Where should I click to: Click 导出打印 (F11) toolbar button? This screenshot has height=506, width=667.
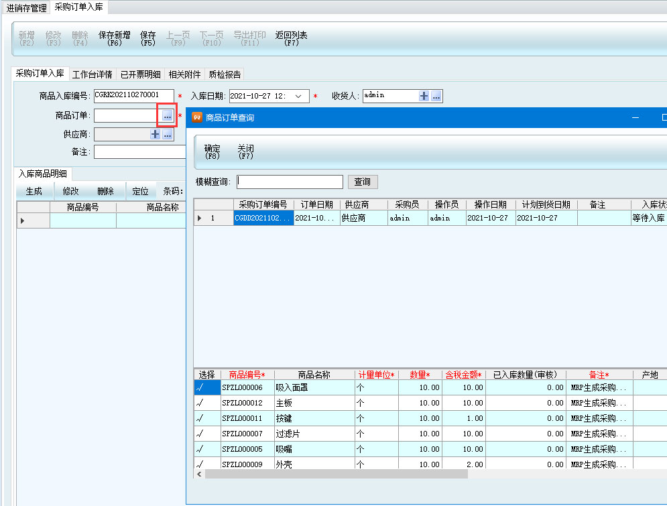tap(249, 38)
